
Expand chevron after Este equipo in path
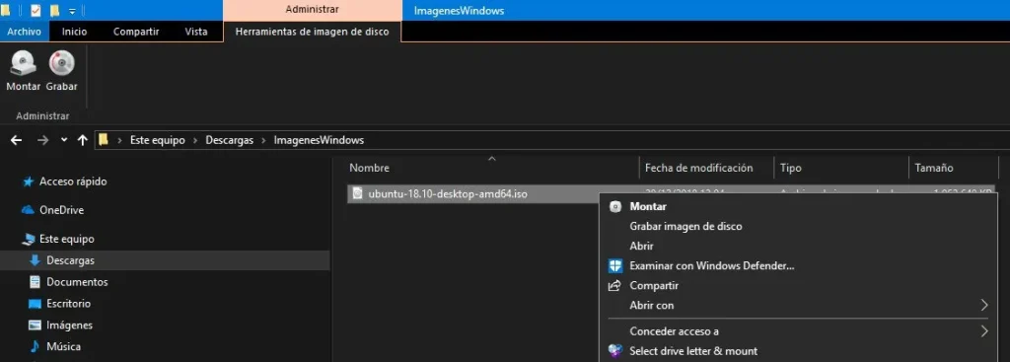pyautogui.click(x=195, y=140)
